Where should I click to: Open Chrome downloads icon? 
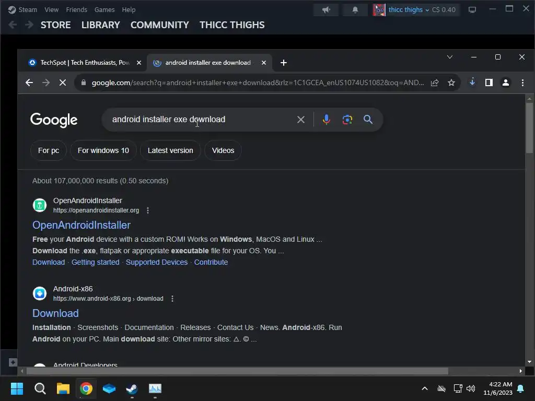pos(472,82)
